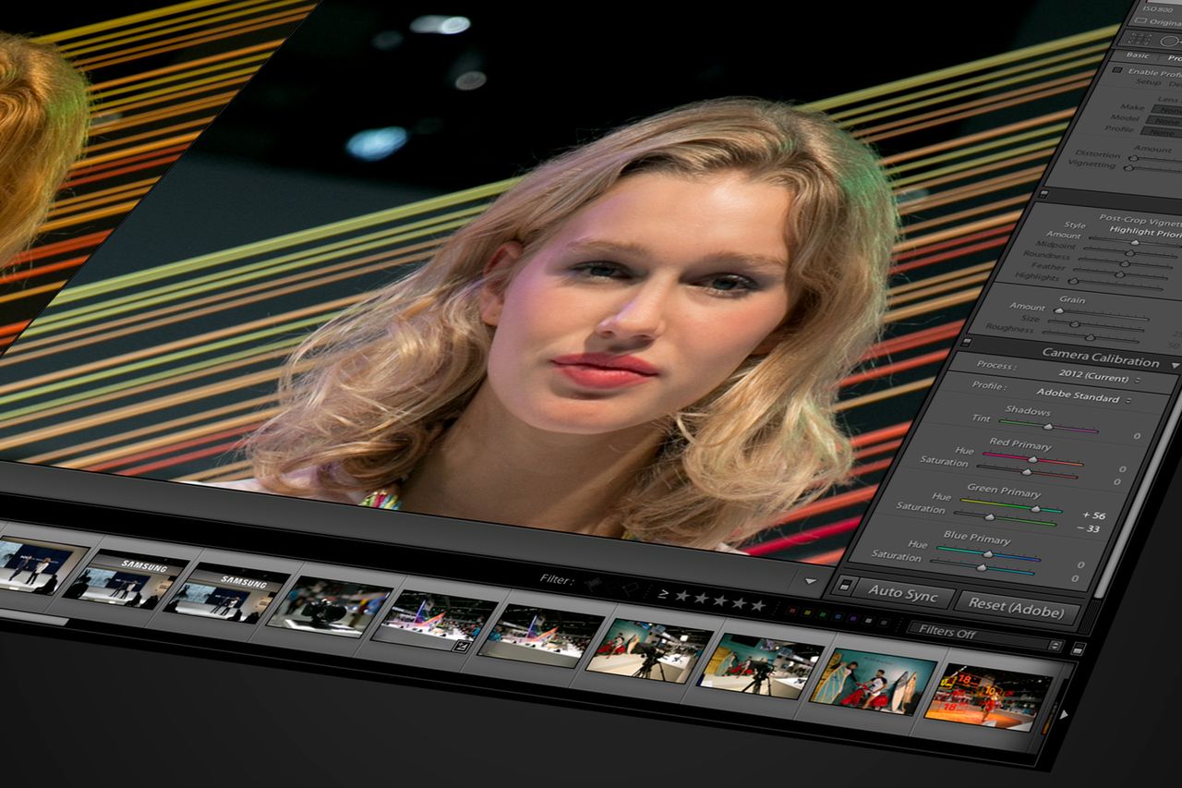Filter by one star rating
Viewport: 1182px width, 788px height.
click(x=682, y=596)
